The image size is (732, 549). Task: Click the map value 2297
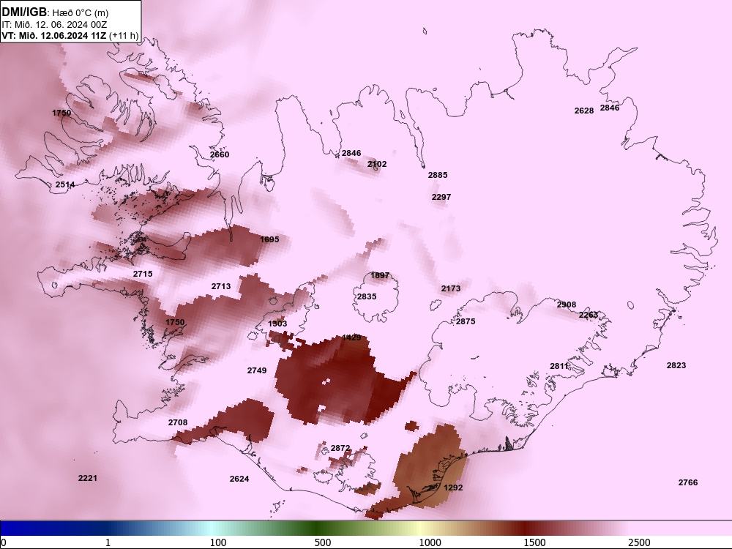(441, 197)
